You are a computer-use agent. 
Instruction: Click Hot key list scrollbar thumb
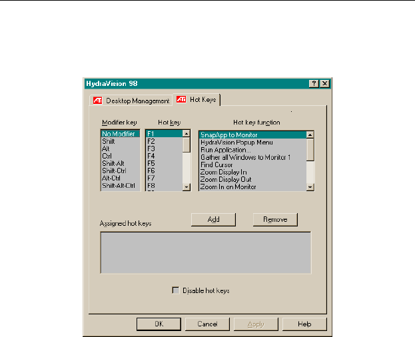[x=187, y=145]
